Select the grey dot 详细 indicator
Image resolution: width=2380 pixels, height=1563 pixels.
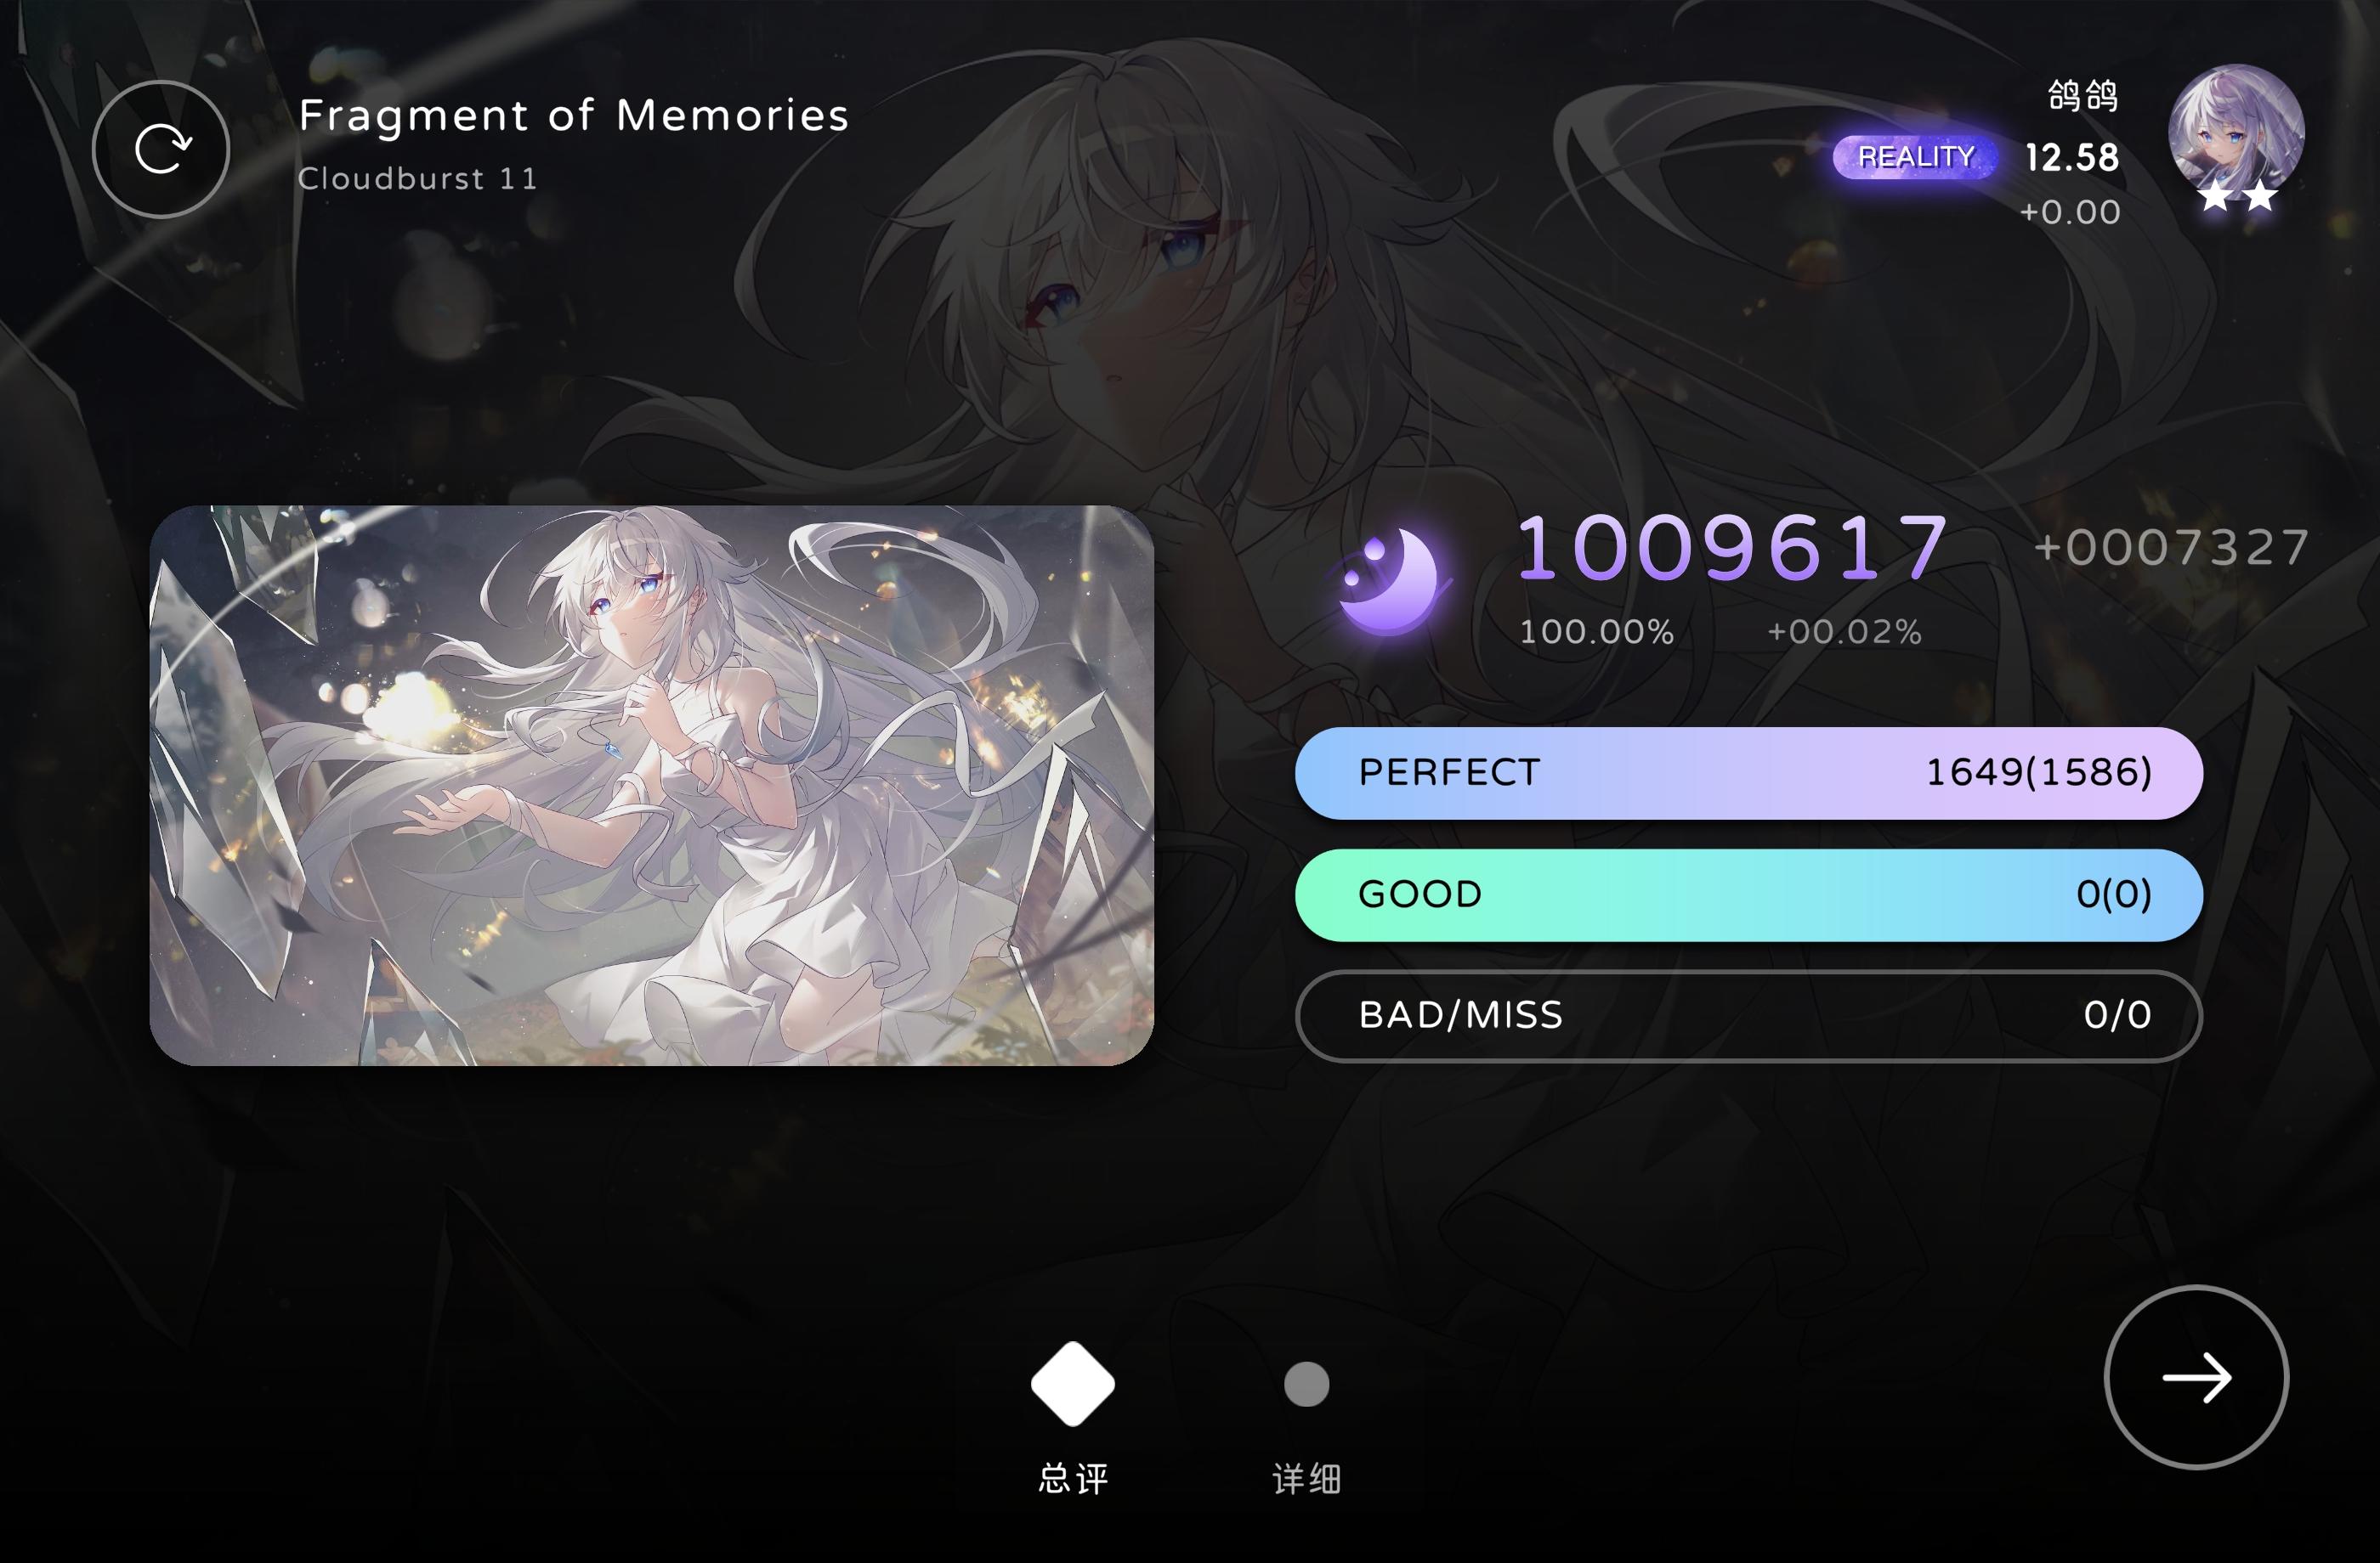(1306, 1384)
